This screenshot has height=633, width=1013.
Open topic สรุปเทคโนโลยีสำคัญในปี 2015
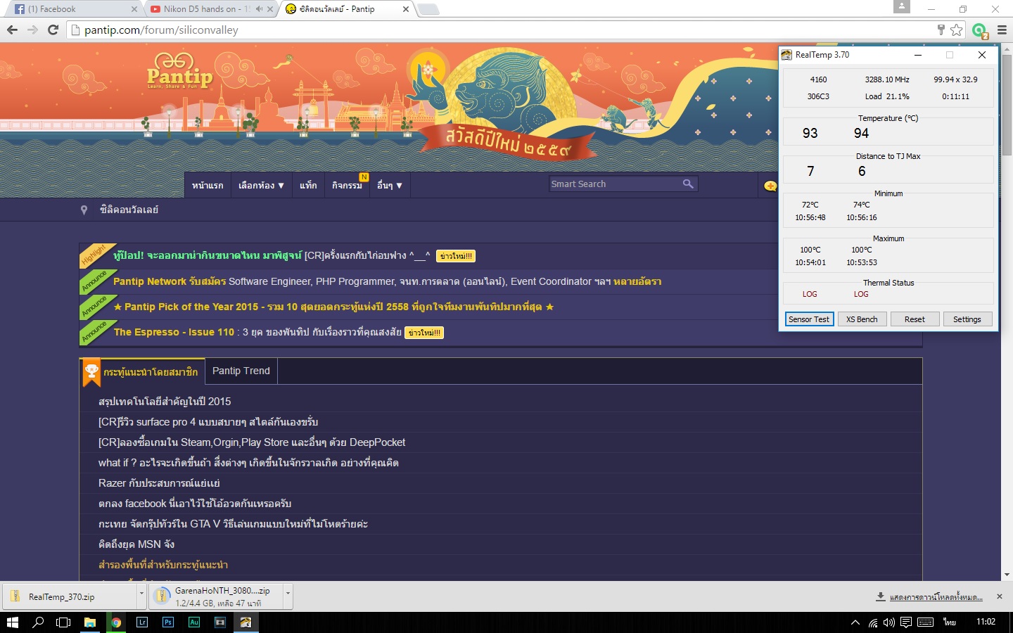pyautogui.click(x=165, y=402)
